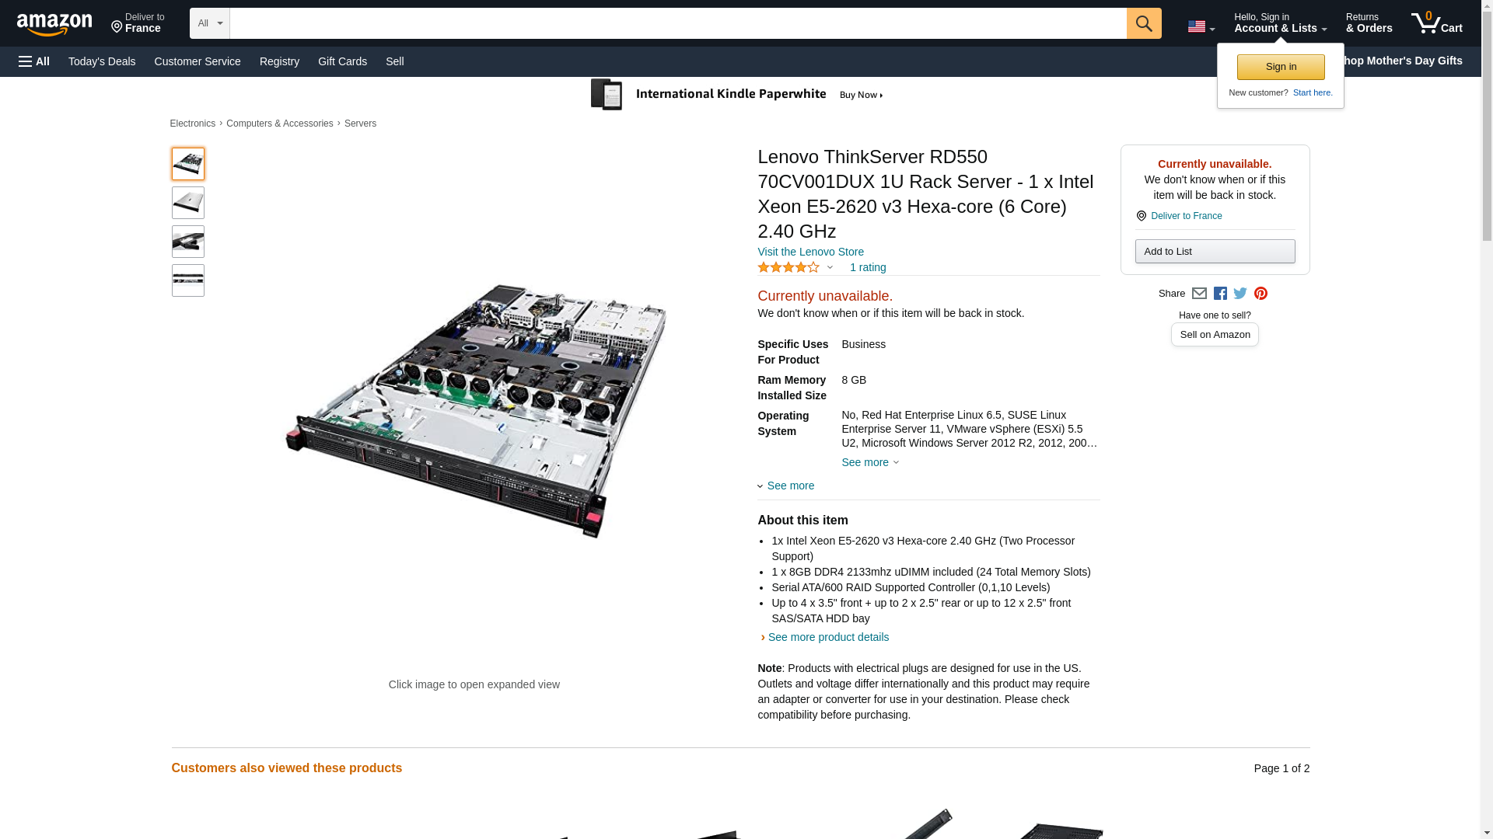Open the Amazon logo home link
The image size is (1493, 839).
[54, 24]
